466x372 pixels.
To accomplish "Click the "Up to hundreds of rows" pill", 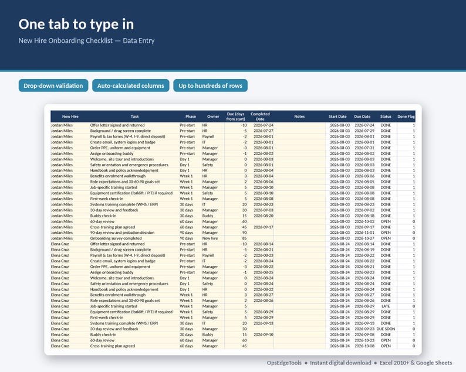I will tap(211, 86).
